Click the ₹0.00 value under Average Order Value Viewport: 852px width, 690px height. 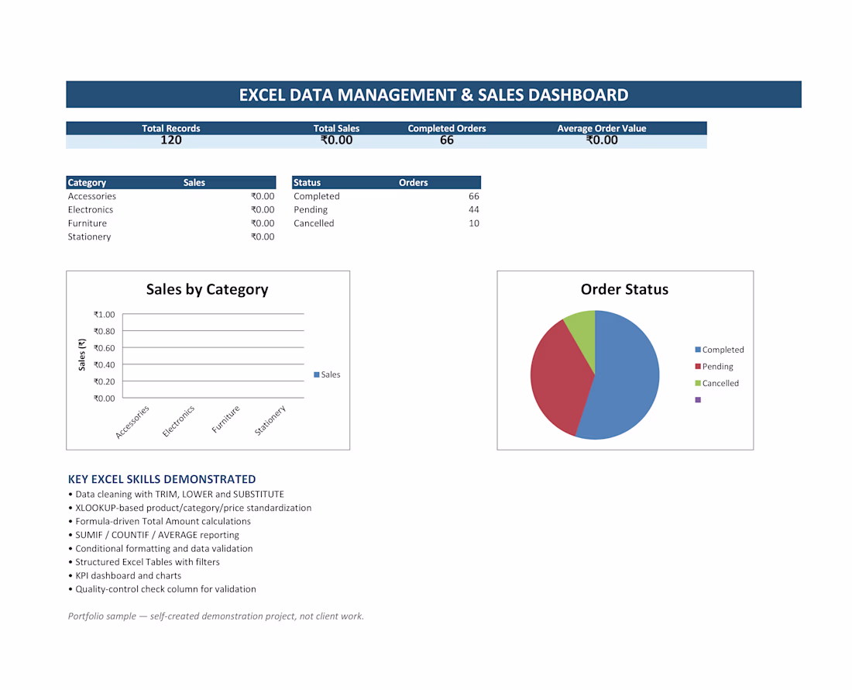(602, 140)
